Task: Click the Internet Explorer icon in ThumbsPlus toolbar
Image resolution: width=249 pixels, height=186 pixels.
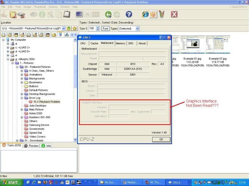Action: tap(145, 14)
